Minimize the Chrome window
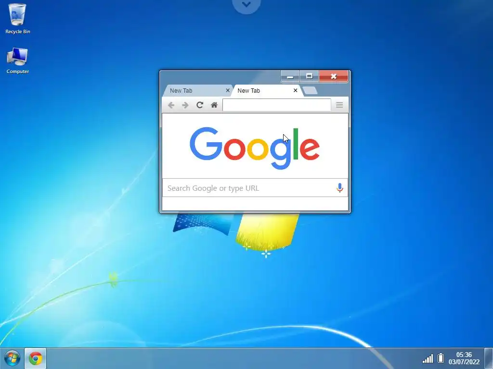The width and height of the screenshot is (493, 369). 290,76
